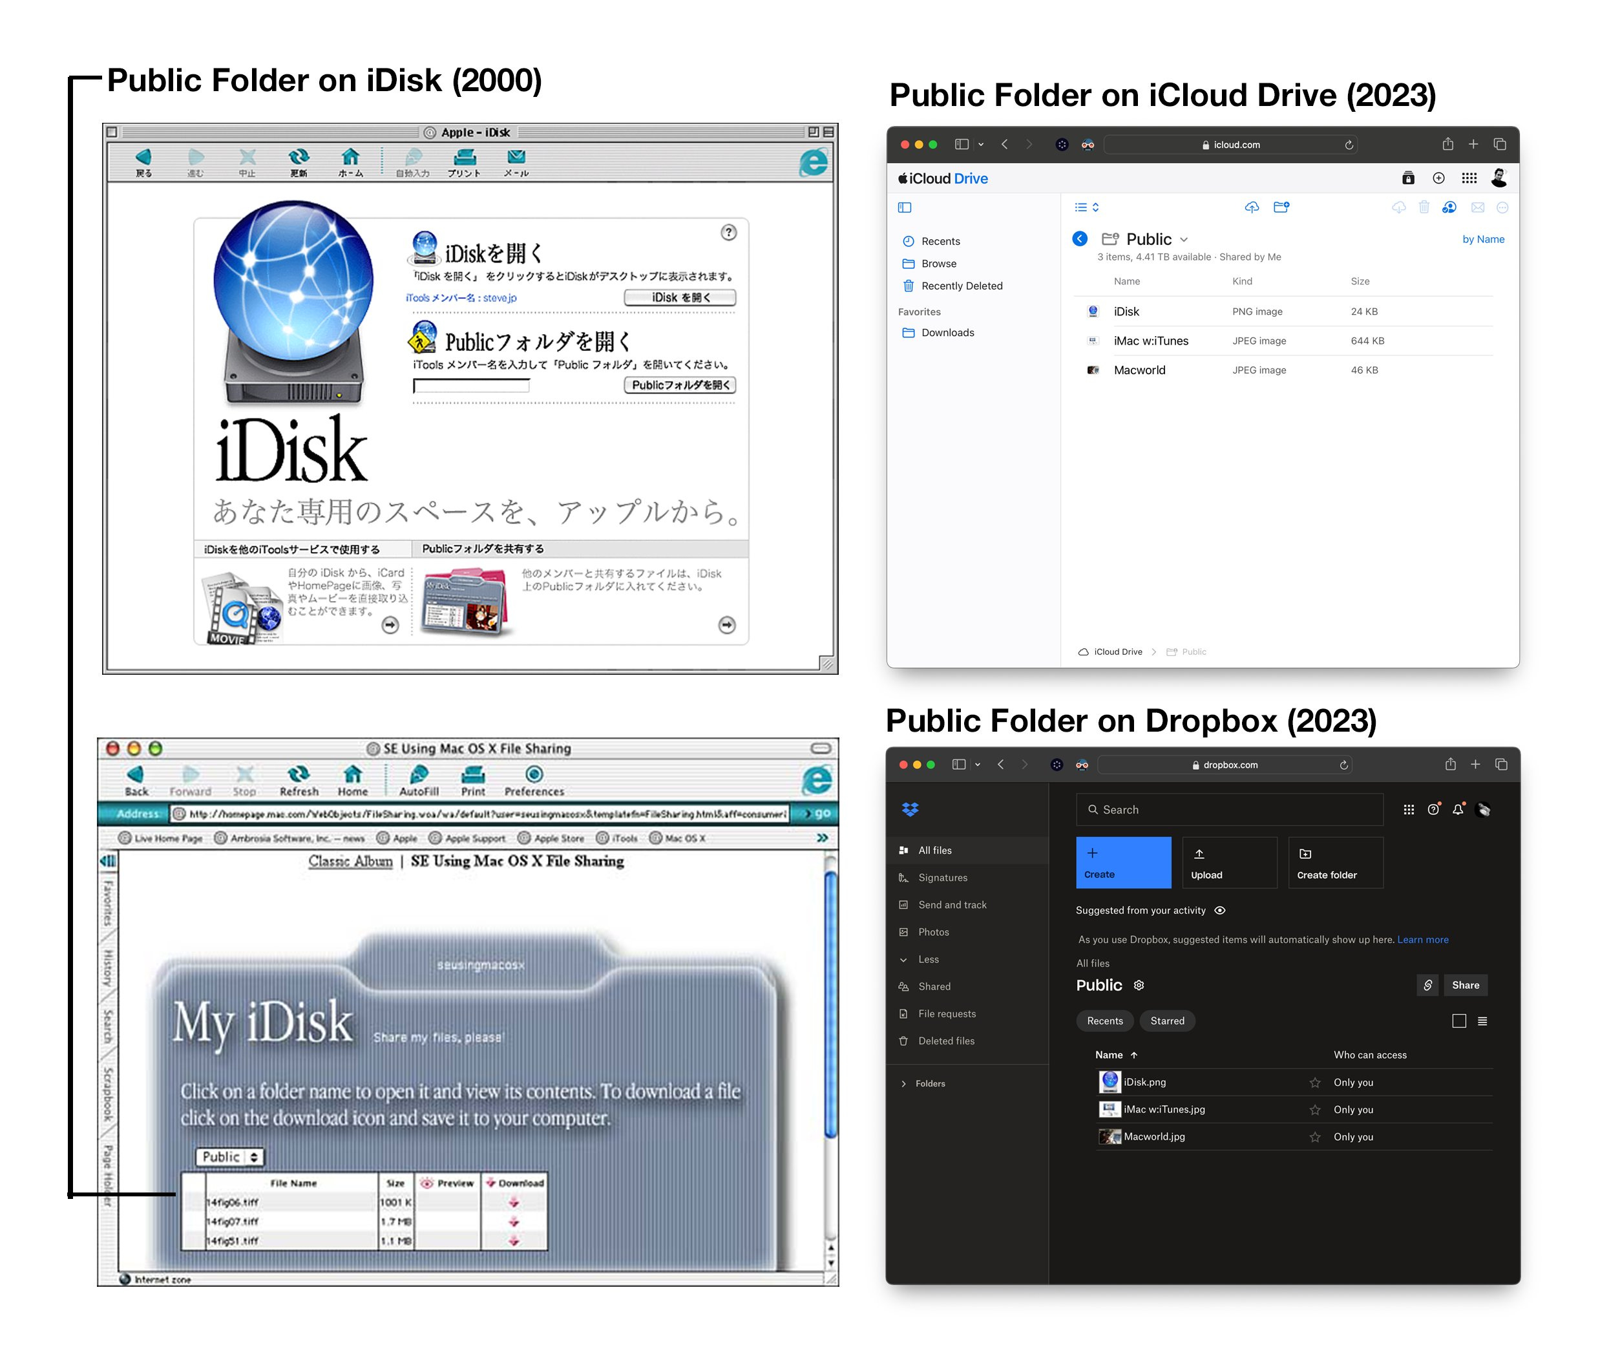
Task: Expand bookmarks bar overflow chevron
Action: (x=821, y=838)
